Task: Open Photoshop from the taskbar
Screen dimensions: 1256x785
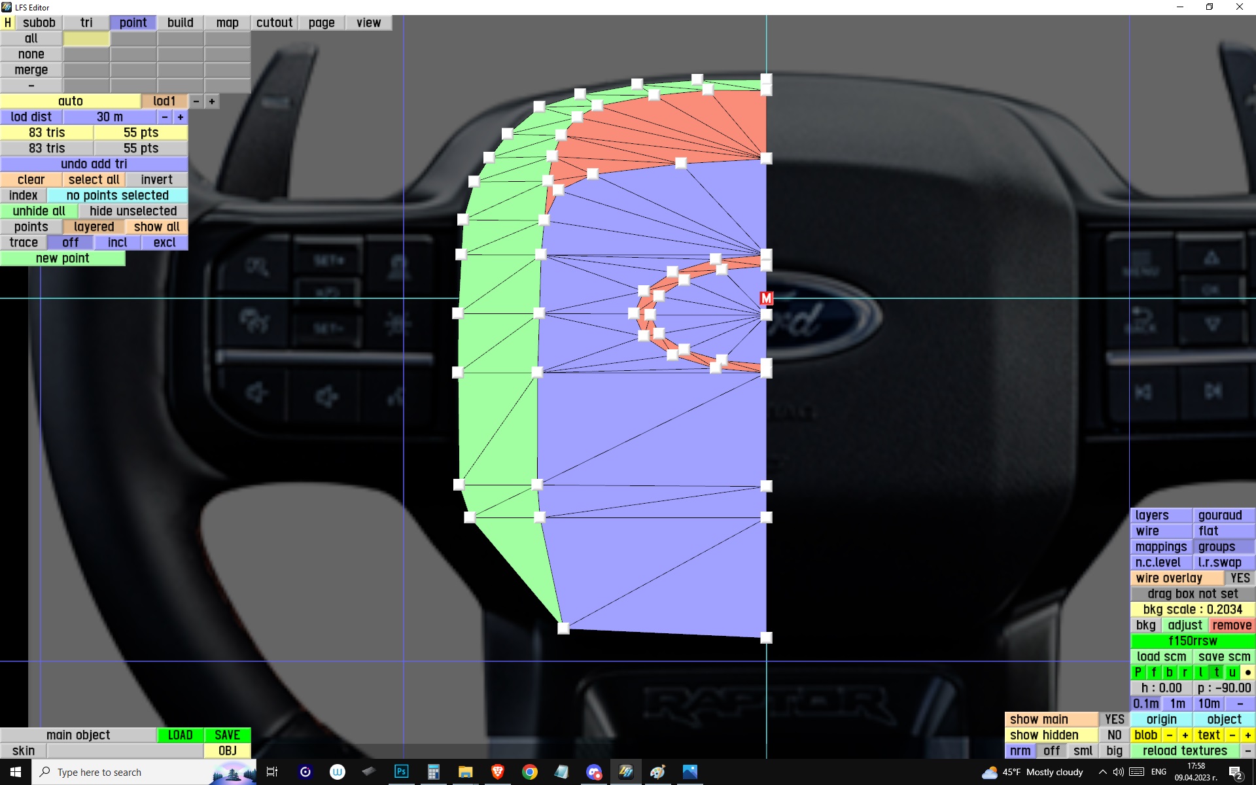Action: point(401,772)
